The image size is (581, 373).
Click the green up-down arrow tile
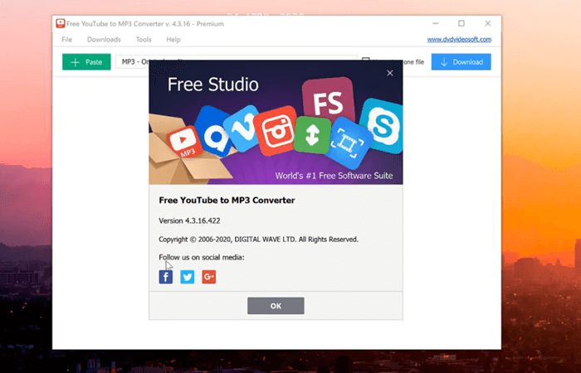(312, 134)
